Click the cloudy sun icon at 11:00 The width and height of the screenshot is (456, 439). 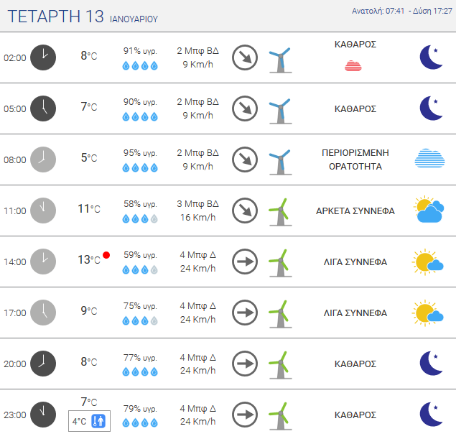431,210
